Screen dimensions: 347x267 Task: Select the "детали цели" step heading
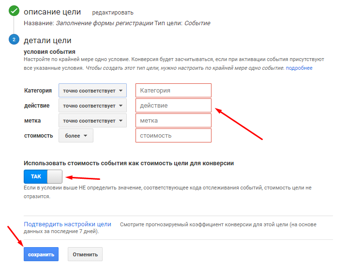pyautogui.click(x=47, y=41)
